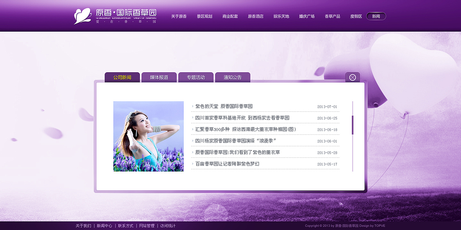Viewport: 461px width, 230px height.
Task: Click the date 2013-05-17
Action: [x=327, y=164]
